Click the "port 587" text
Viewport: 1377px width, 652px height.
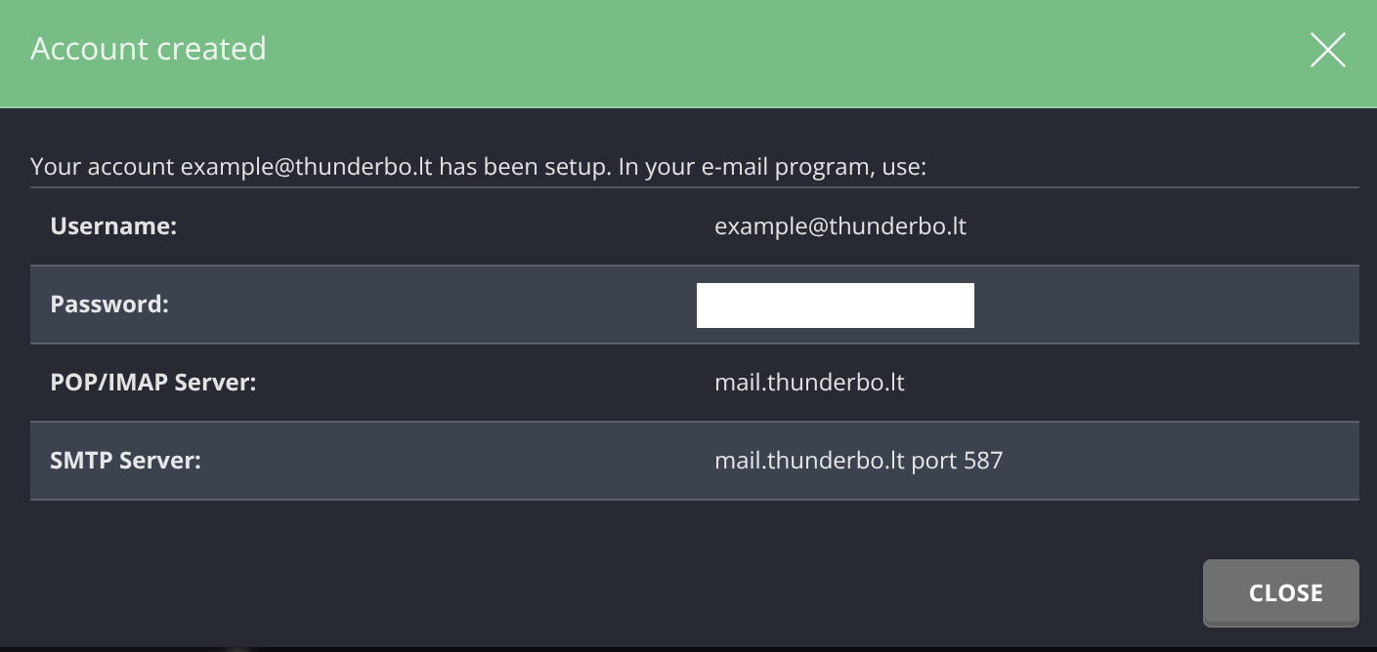(x=957, y=461)
